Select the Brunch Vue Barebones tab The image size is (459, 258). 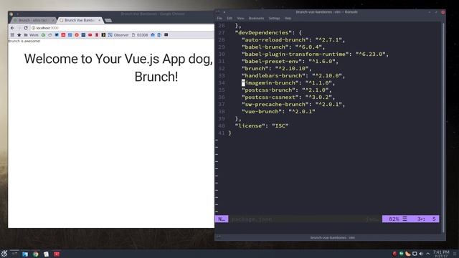tap(79, 20)
